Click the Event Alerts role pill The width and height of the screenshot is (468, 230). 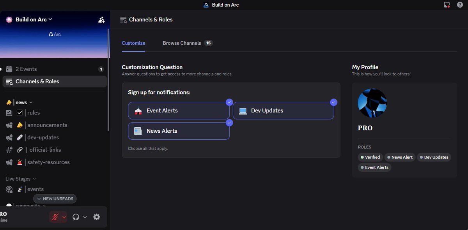point(374,167)
